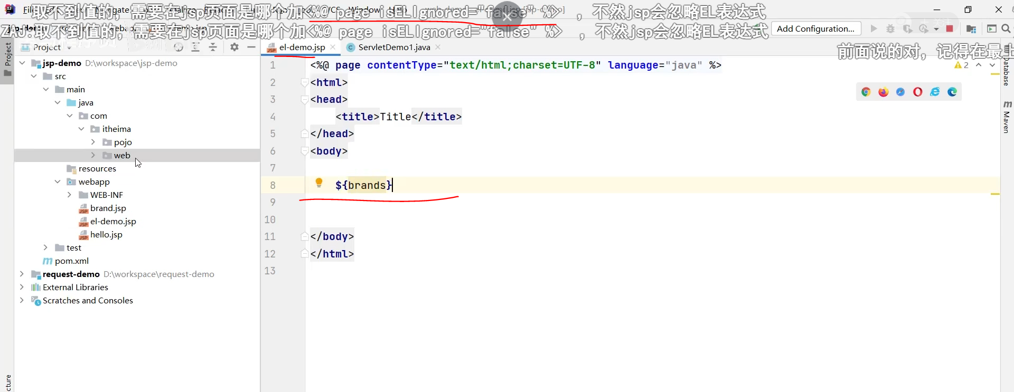Click the warnings indicator showing 2
Viewport: 1014px width, 392px height.
pos(962,65)
